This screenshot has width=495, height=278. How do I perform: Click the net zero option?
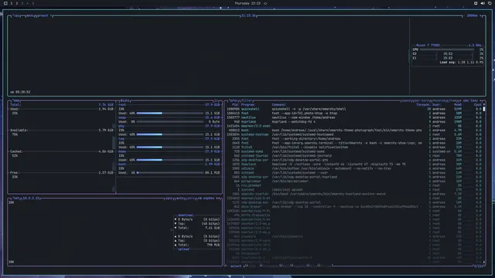click(x=191, y=198)
